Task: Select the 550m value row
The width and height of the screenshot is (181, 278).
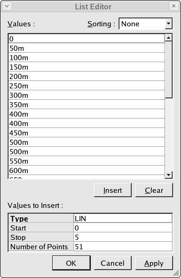Action: 87,161
